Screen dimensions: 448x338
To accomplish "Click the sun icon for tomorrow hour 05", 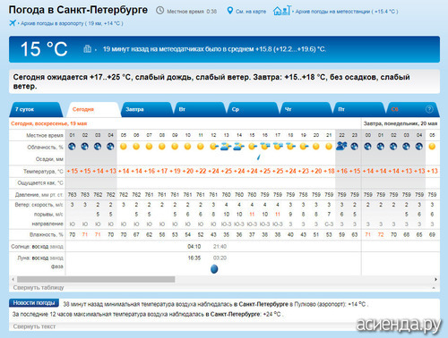I will click(x=432, y=147).
